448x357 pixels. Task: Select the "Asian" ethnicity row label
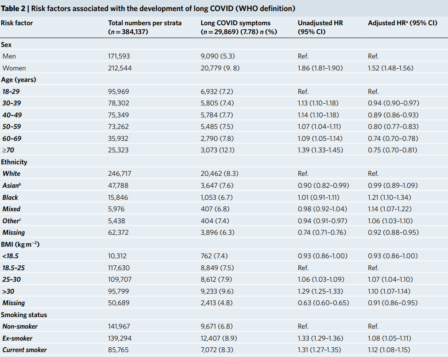point(12,186)
